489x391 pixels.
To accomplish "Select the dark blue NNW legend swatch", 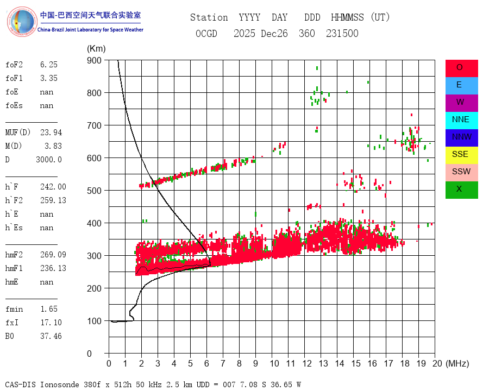I will (461, 138).
